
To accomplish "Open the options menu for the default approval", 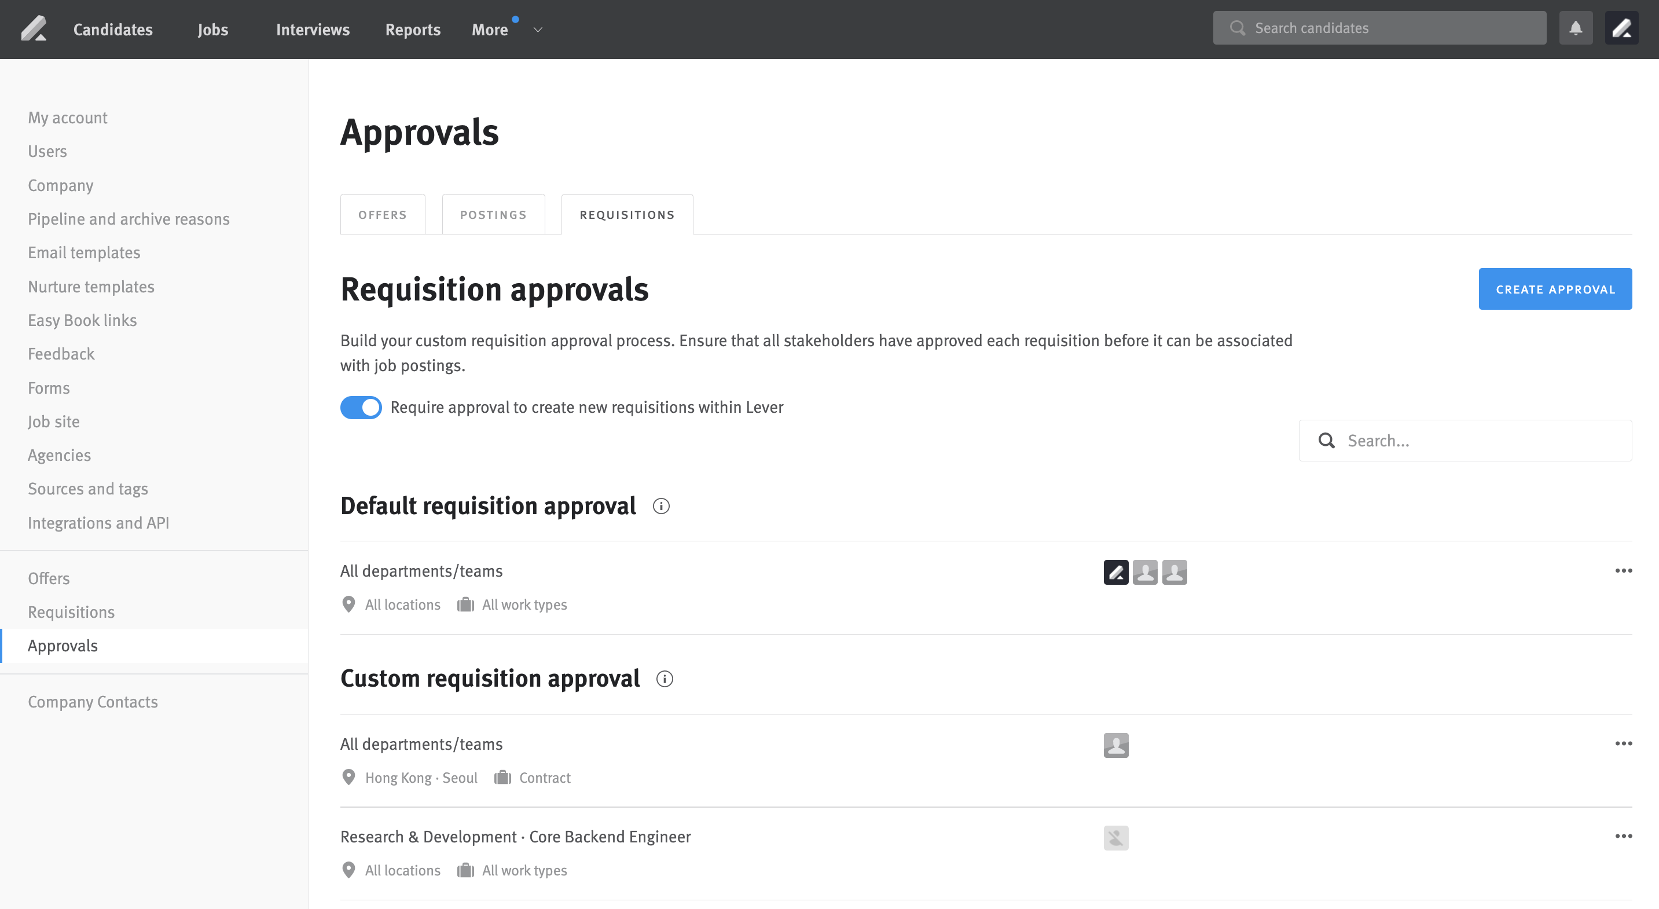I will [x=1624, y=570].
